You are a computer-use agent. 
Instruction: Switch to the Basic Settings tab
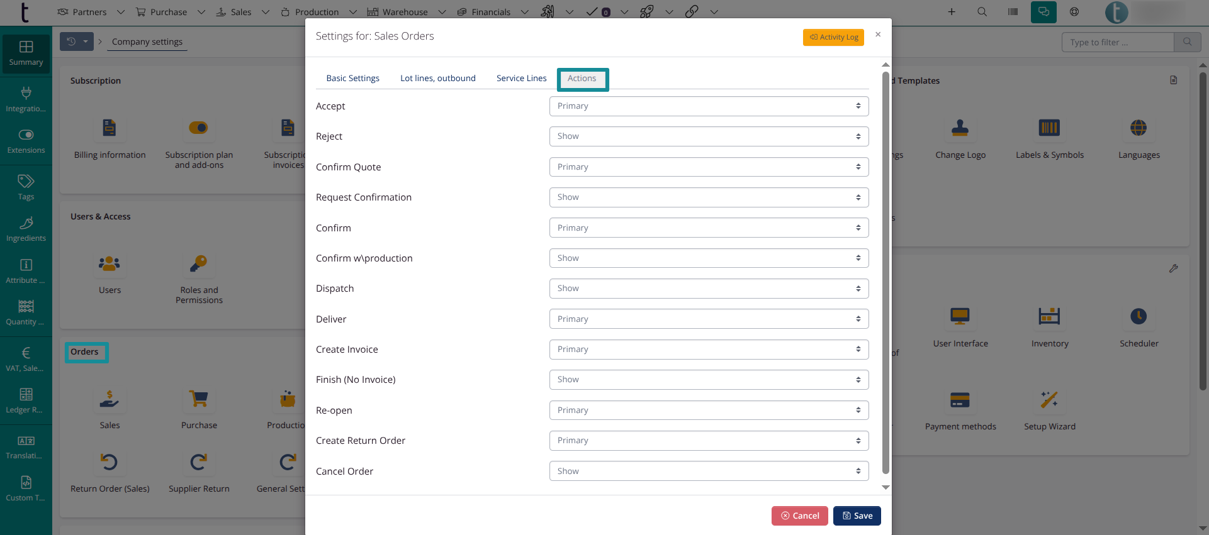pos(352,79)
